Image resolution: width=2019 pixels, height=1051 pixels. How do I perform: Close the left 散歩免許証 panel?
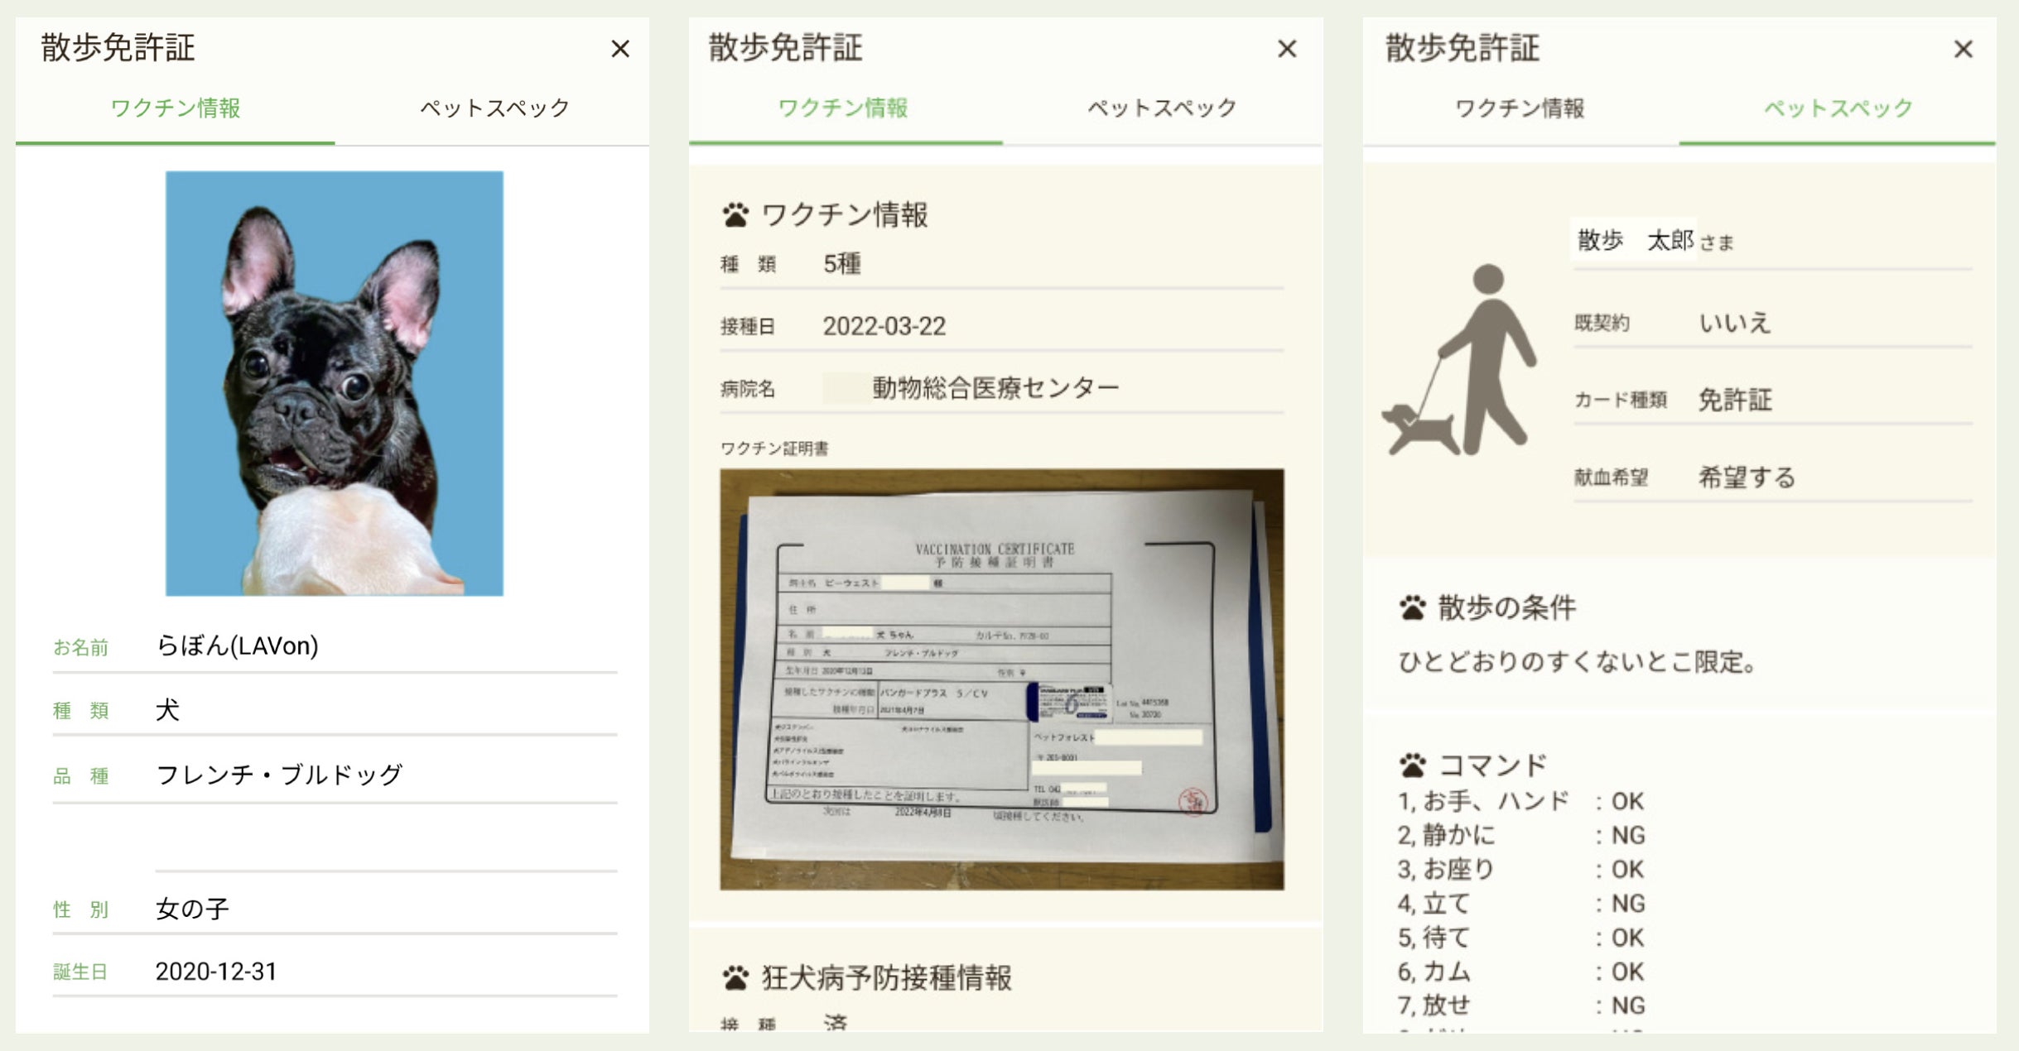click(619, 50)
